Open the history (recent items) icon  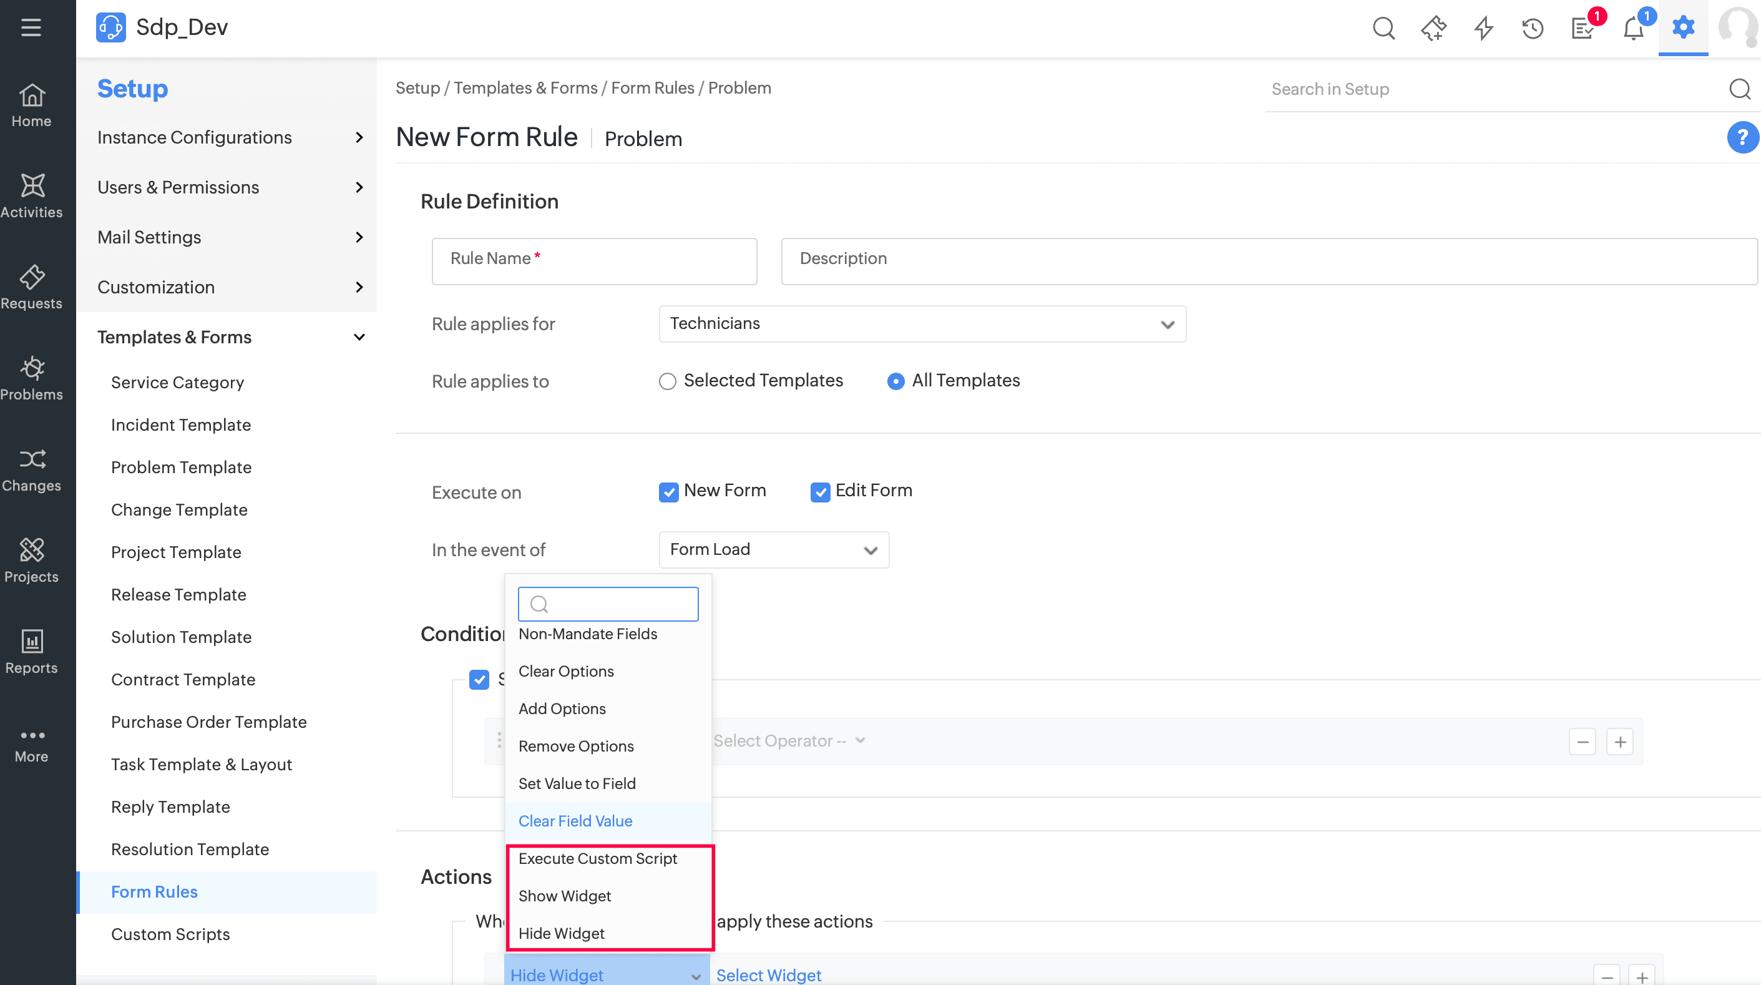point(1533,28)
